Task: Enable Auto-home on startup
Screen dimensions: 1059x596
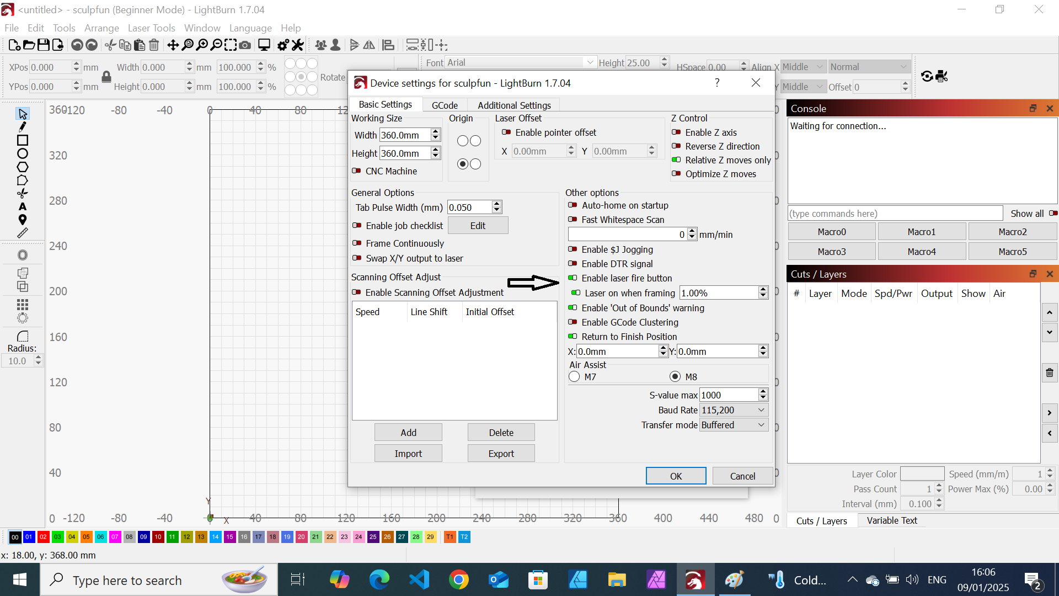Action: pos(573,205)
